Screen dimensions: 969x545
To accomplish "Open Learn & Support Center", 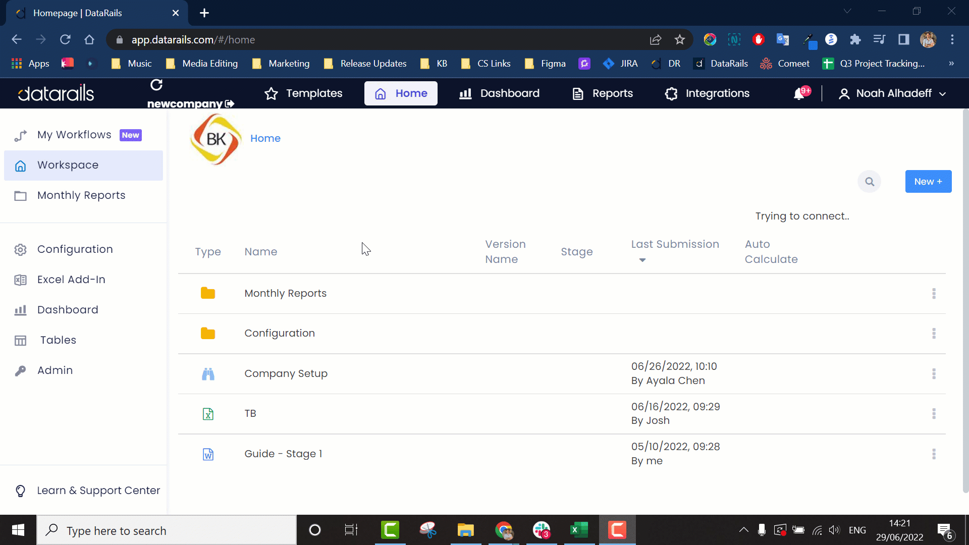I will point(87,490).
